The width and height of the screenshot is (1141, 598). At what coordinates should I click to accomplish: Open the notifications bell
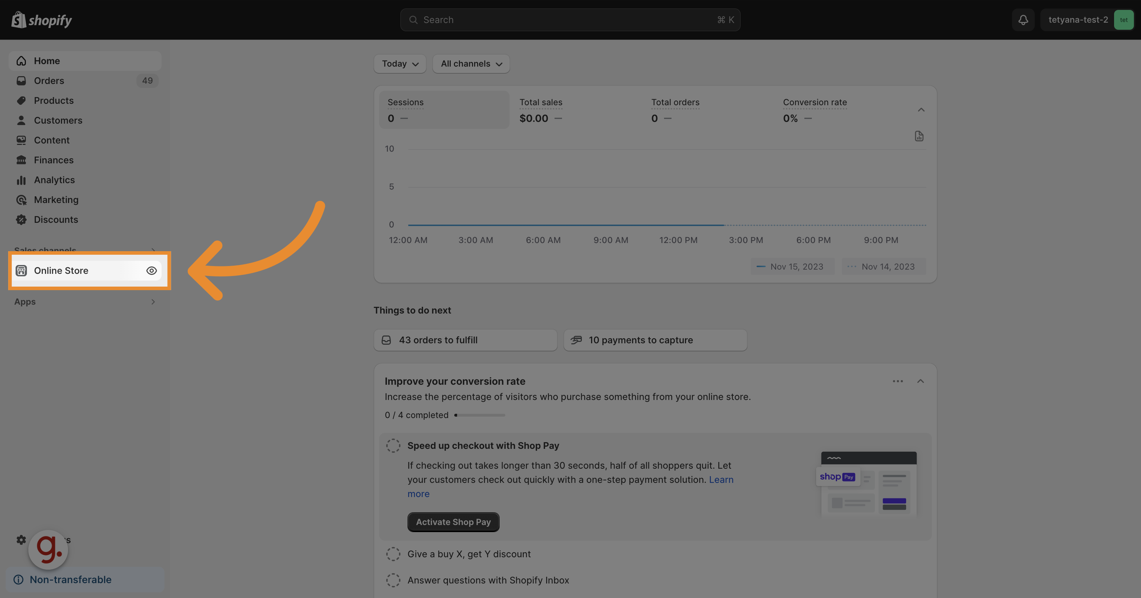pos(1023,20)
